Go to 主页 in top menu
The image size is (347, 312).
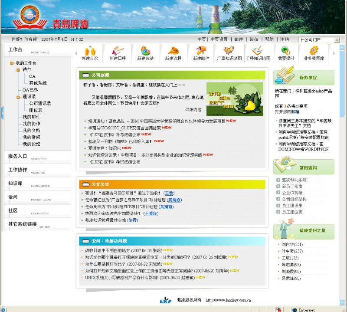(x=201, y=39)
